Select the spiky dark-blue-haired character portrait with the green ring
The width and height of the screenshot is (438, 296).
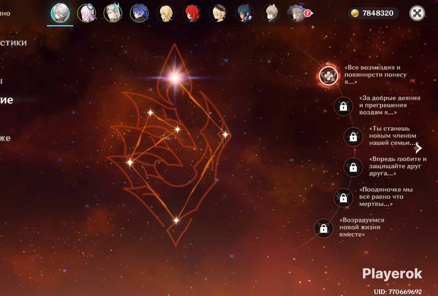(139, 13)
